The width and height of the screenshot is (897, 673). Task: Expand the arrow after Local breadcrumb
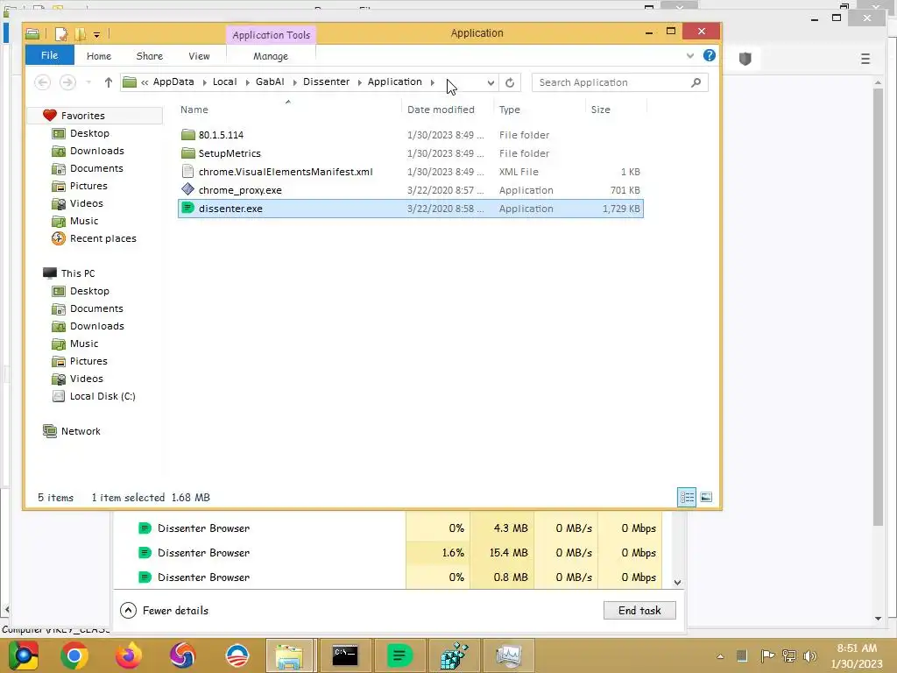[x=247, y=82]
